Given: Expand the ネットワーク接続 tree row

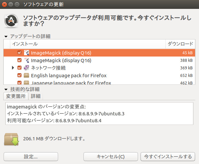Looking at the screenshot, I should tap(13, 68).
